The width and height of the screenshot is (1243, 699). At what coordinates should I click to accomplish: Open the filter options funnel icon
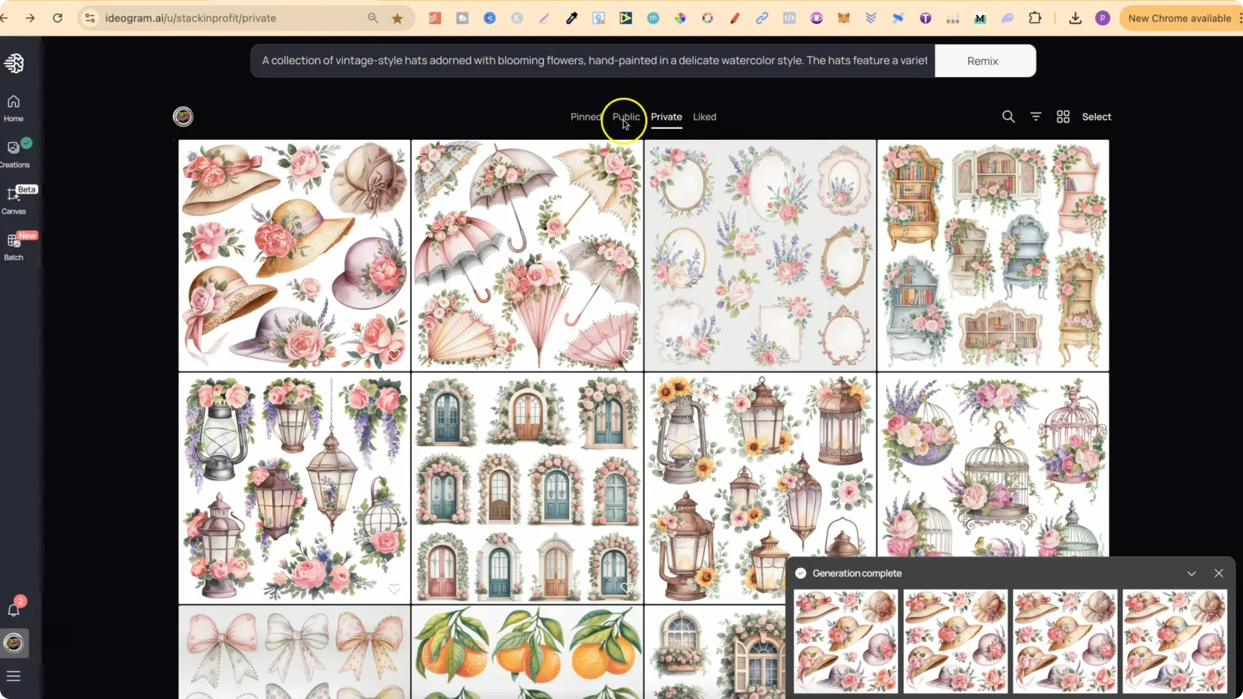(x=1035, y=116)
